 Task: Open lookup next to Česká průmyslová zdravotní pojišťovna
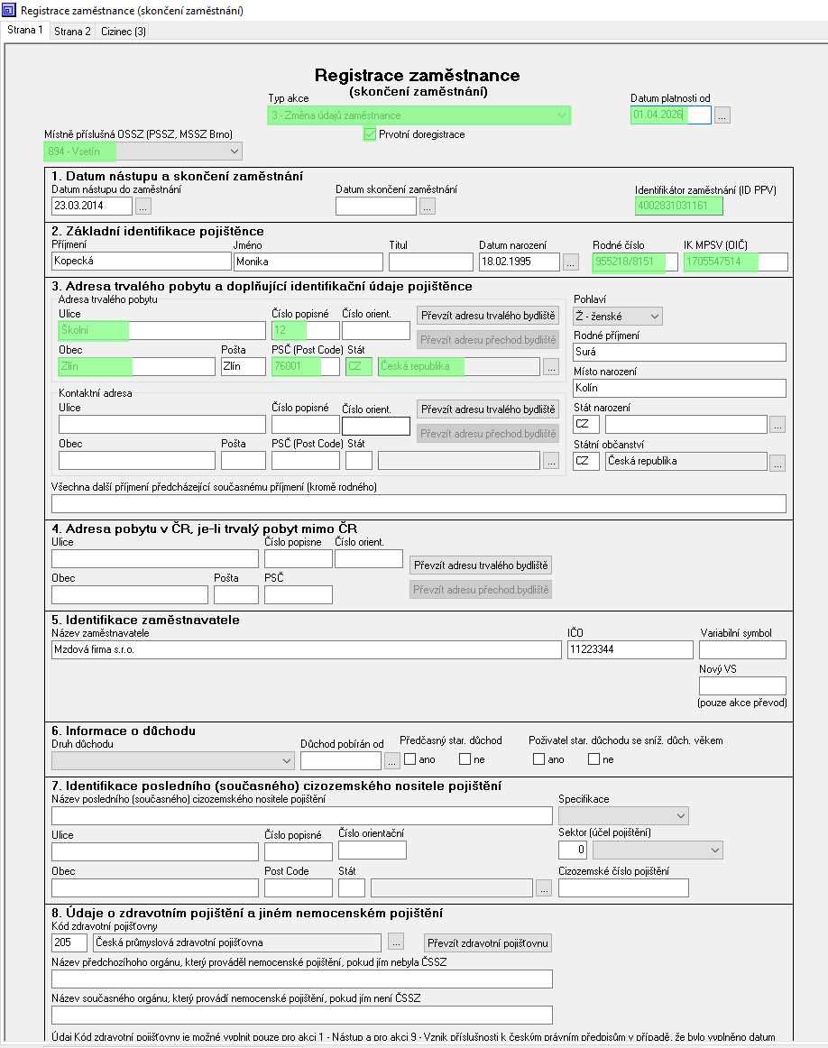(396, 942)
